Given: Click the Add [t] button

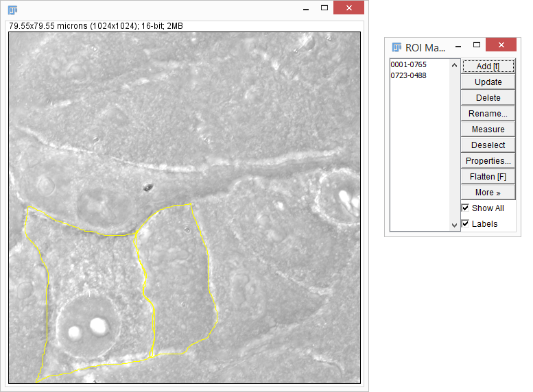Looking at the screenshot, I should [488, 66].
